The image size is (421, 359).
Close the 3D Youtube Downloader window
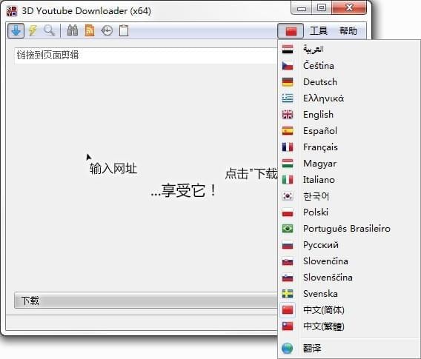(349, 8)
